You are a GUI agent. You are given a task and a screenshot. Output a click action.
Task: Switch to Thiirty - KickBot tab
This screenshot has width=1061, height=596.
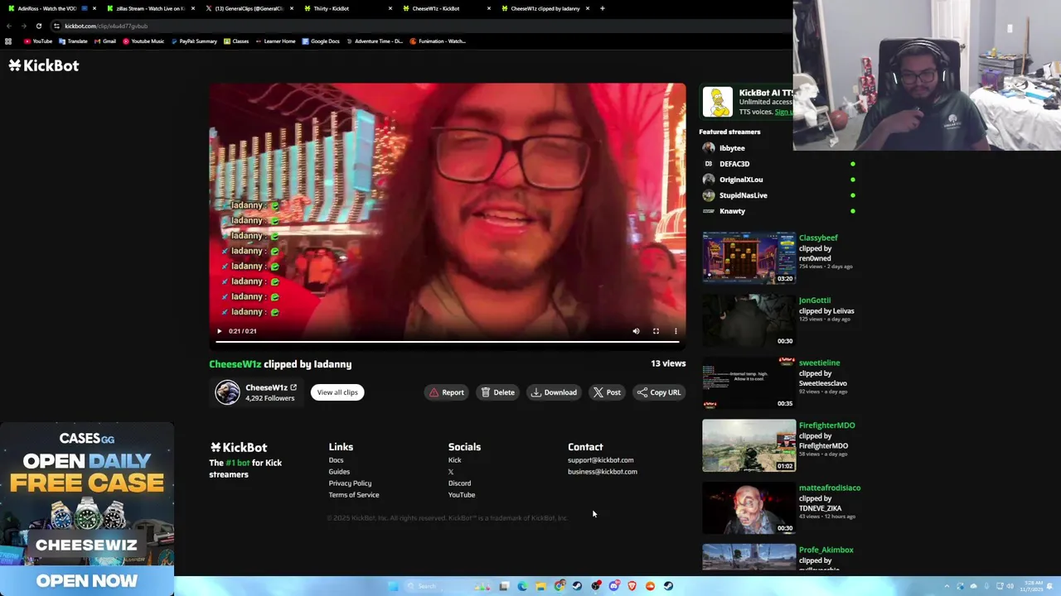347,8
